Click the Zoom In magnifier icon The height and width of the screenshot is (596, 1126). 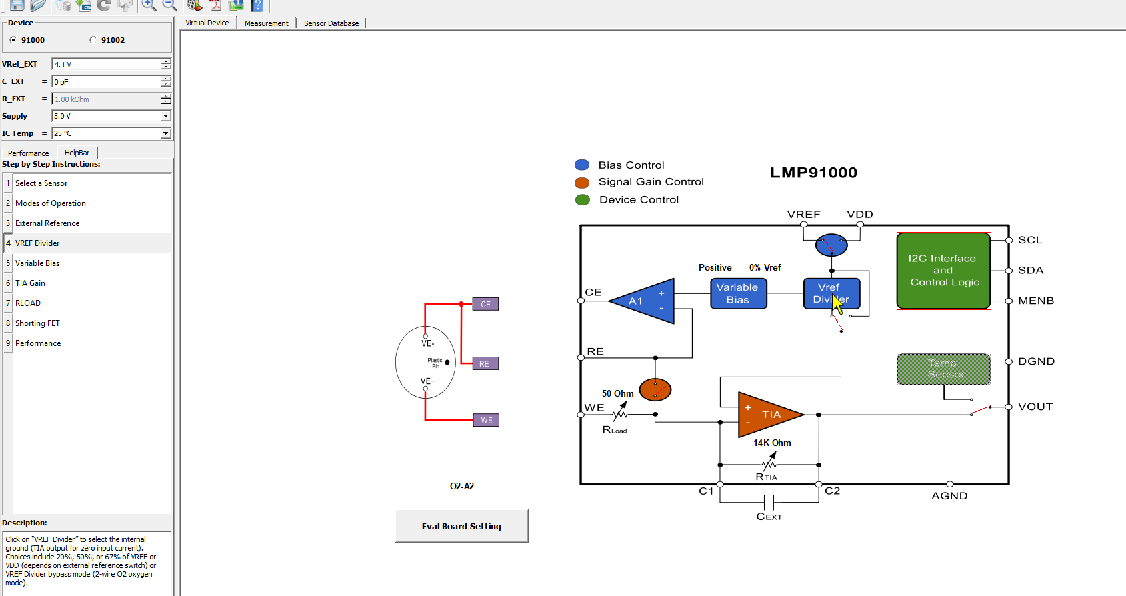[x=149, y=5]
